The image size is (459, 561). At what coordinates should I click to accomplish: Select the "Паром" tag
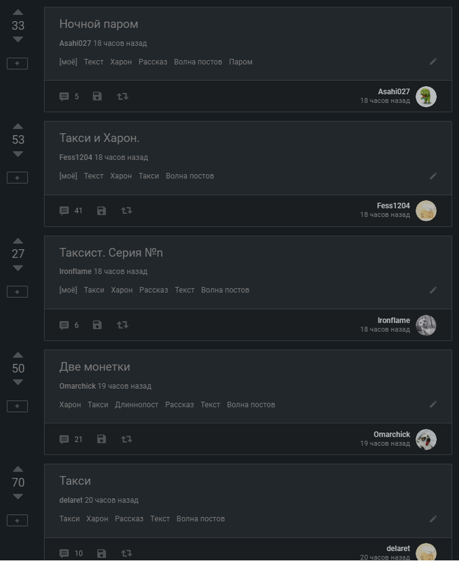241,62
